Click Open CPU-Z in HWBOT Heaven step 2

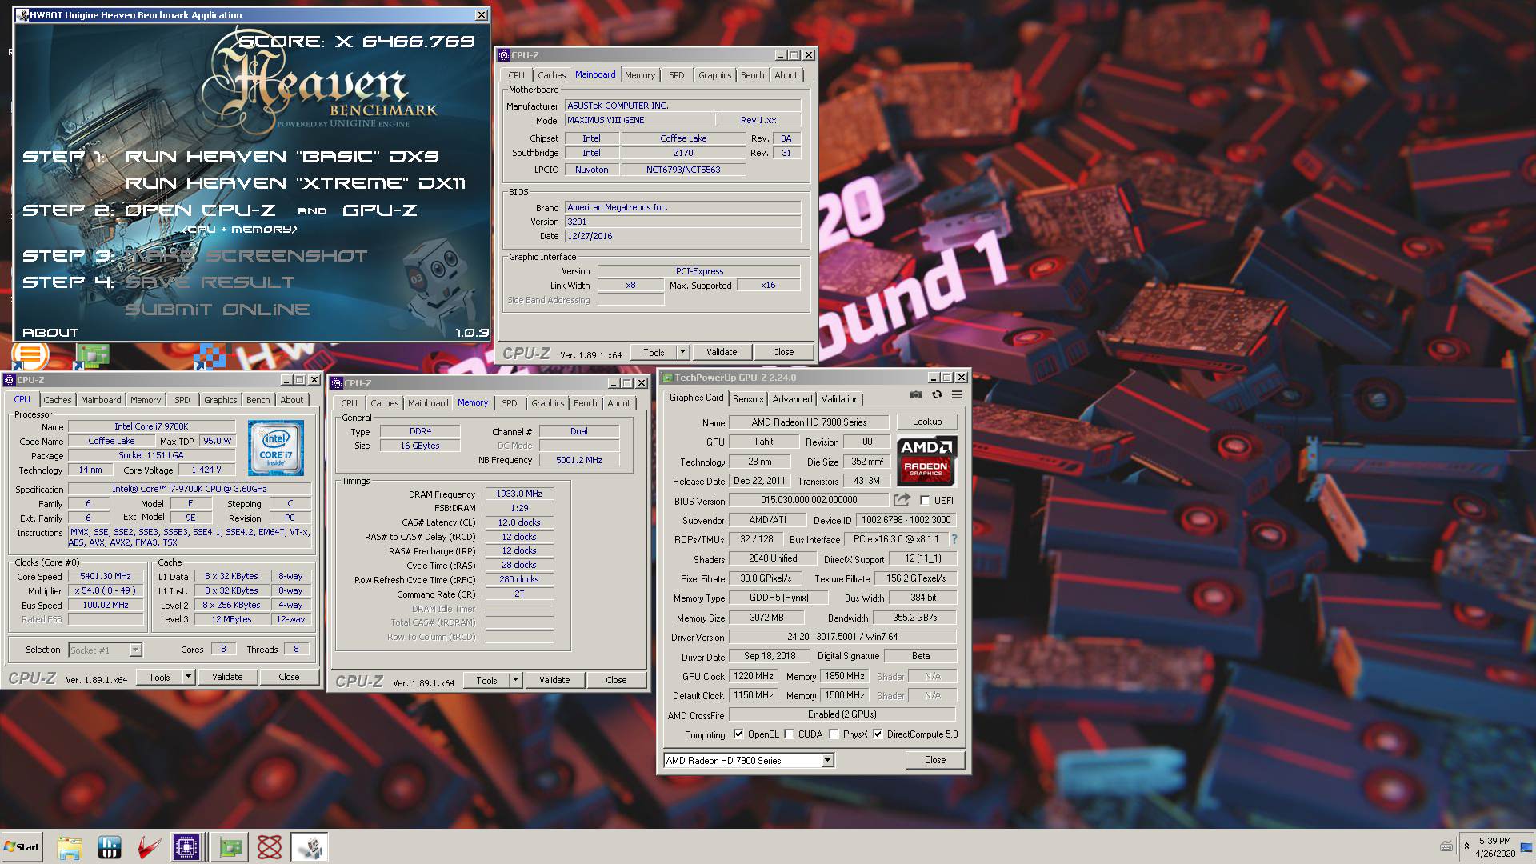[x=200, y=210]
